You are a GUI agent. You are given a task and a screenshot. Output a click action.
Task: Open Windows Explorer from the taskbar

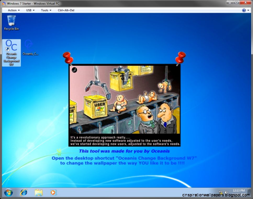click(39, 192)
